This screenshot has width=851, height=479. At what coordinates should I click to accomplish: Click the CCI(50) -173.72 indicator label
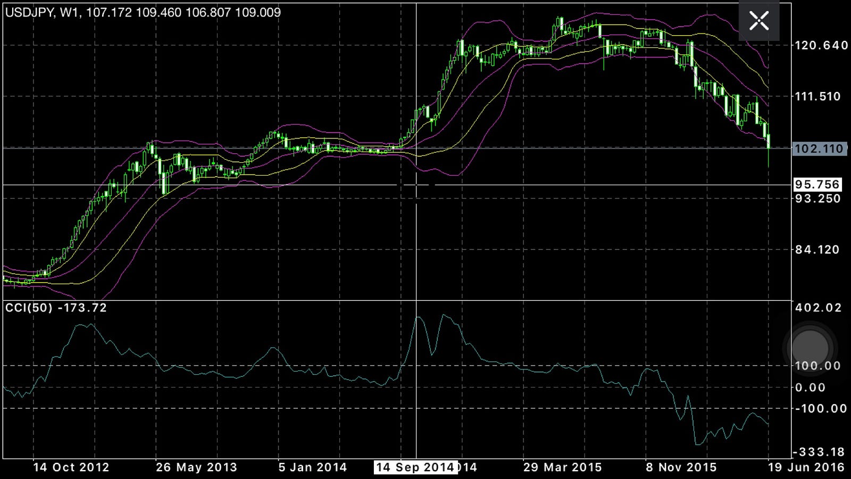pos(56,308)
